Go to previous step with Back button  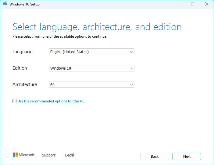coord(155,156)
